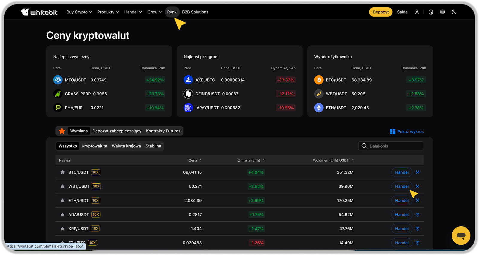479x255 pixels.
Task: Open the globe language selector
Action: [x=442, y=12]
